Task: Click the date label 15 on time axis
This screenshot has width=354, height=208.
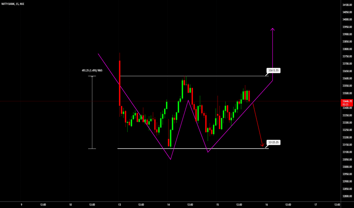Action: tap(217, 205)
